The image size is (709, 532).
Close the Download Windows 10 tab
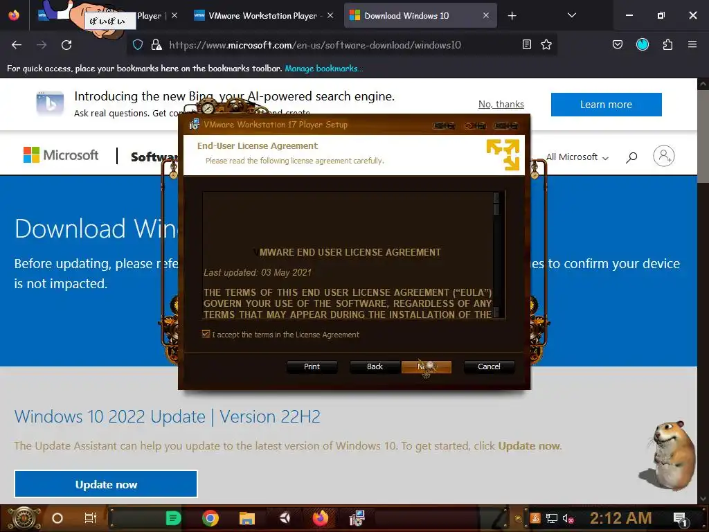point(485,16)
